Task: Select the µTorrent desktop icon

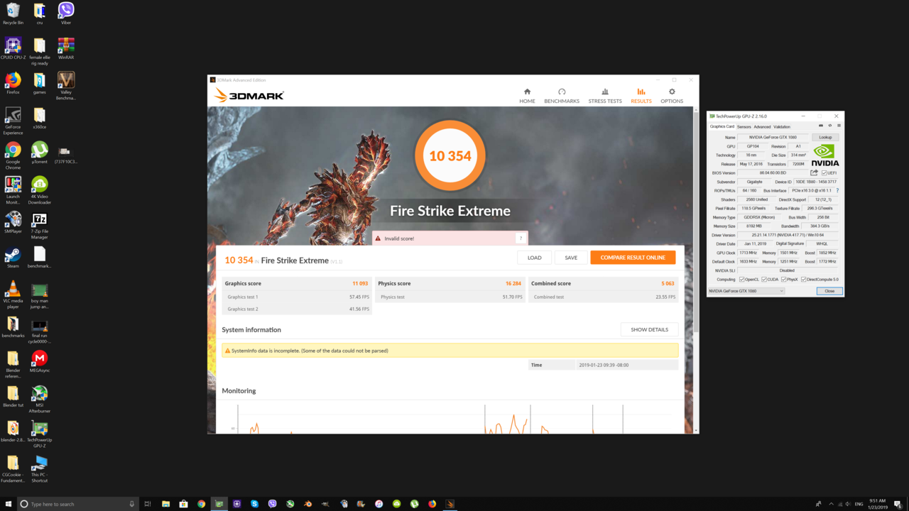Action: 40,153
